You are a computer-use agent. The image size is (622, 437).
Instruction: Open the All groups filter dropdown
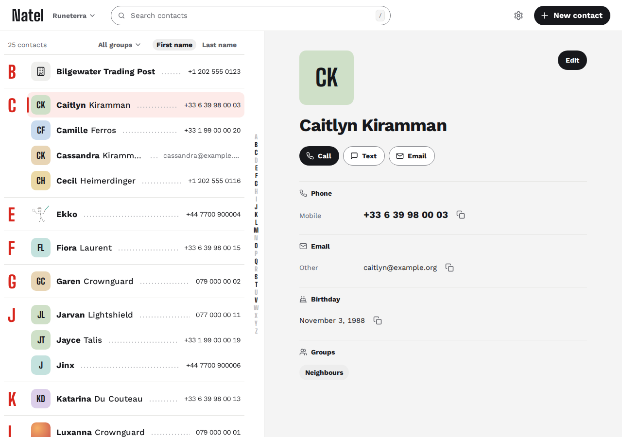pyautogui.click(x=120, y=45)
